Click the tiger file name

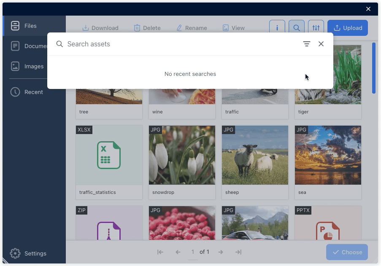coord(303,112)
